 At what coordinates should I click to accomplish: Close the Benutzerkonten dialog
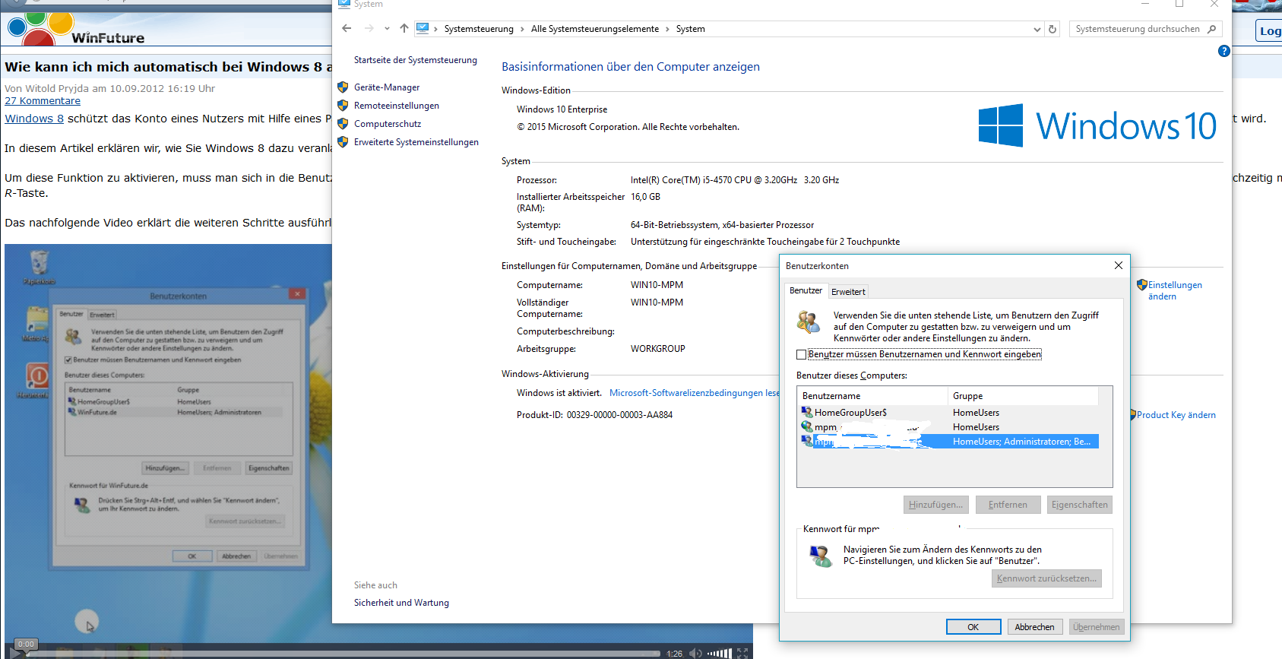tap(1118, 265)
